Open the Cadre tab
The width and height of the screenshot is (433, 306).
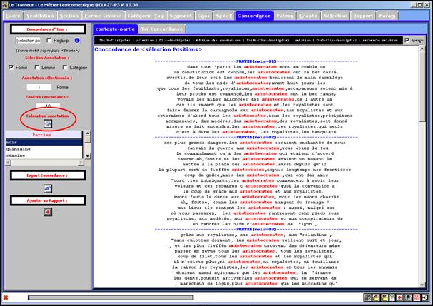coord(13,16)
